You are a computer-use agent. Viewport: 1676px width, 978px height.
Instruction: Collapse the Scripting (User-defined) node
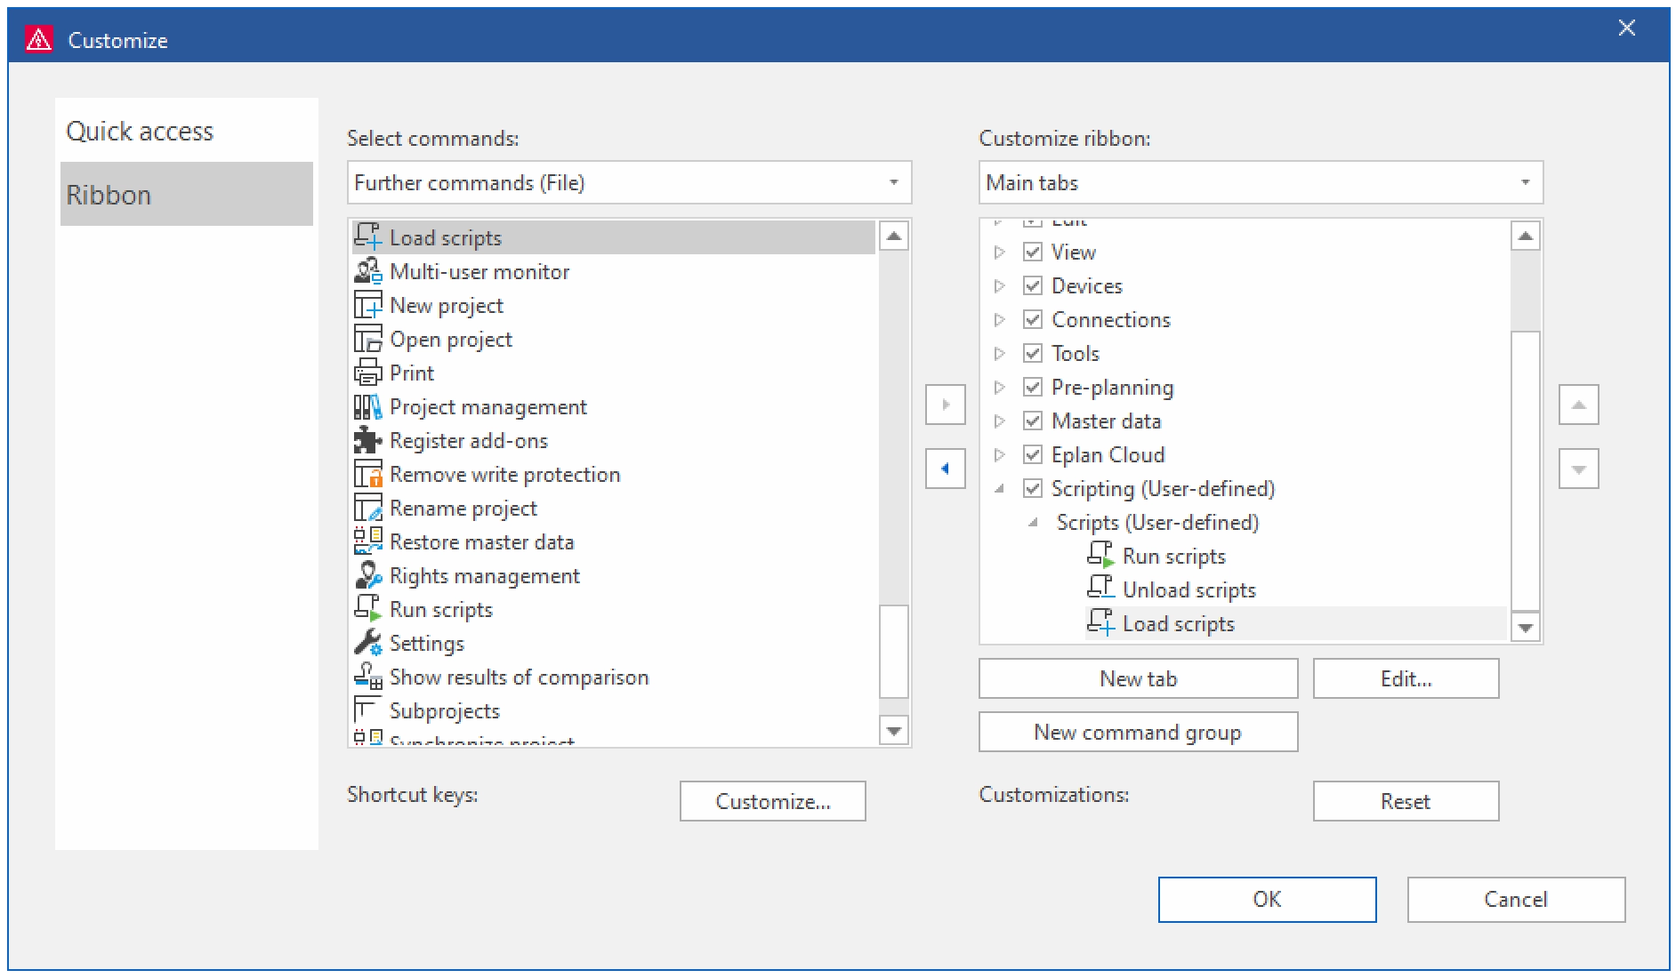1000,488
